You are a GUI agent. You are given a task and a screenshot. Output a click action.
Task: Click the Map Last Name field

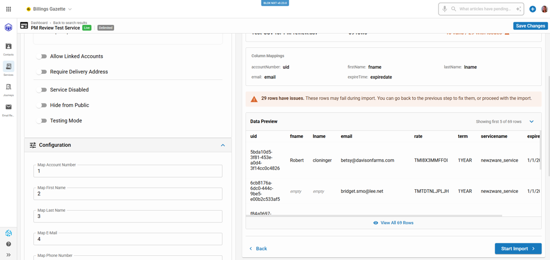[128, 216]
